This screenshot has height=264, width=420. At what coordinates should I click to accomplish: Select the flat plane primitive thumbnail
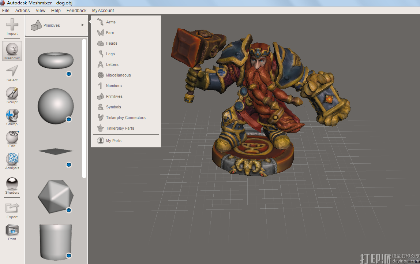click(56, 152)
